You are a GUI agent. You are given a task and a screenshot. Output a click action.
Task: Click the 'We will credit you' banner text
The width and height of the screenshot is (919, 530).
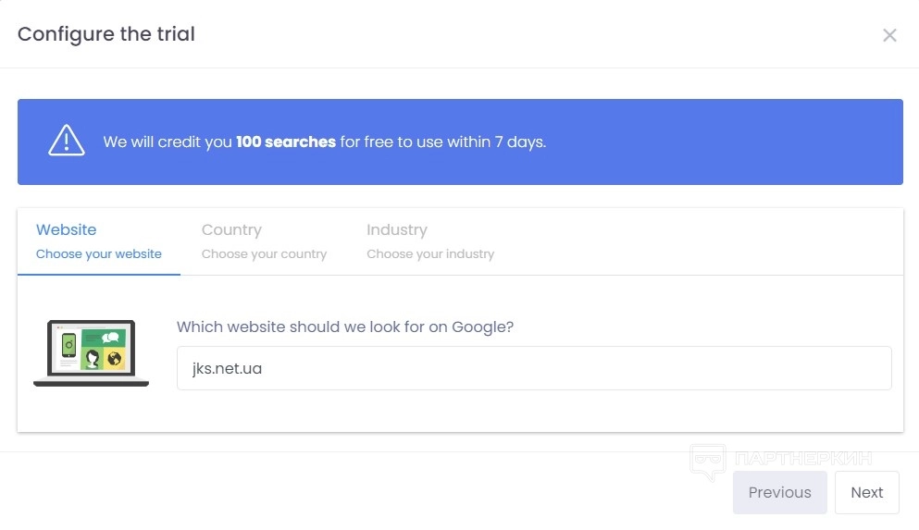167,142
